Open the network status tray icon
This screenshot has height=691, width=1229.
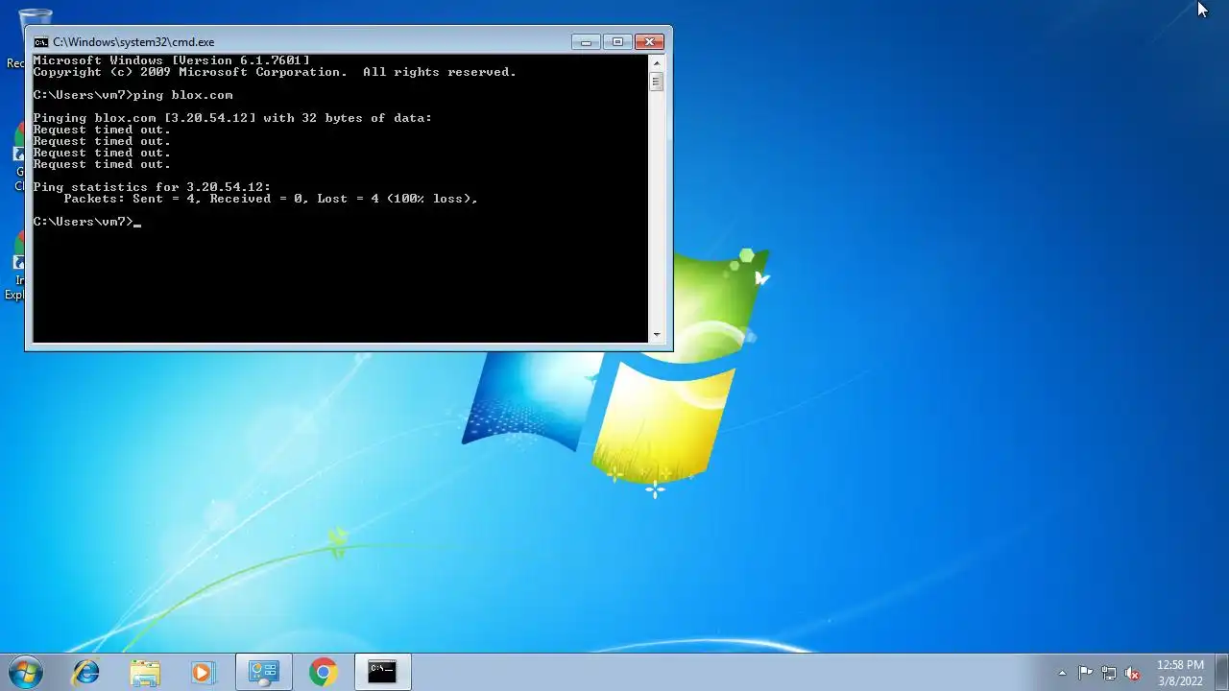coord(1109,673)
